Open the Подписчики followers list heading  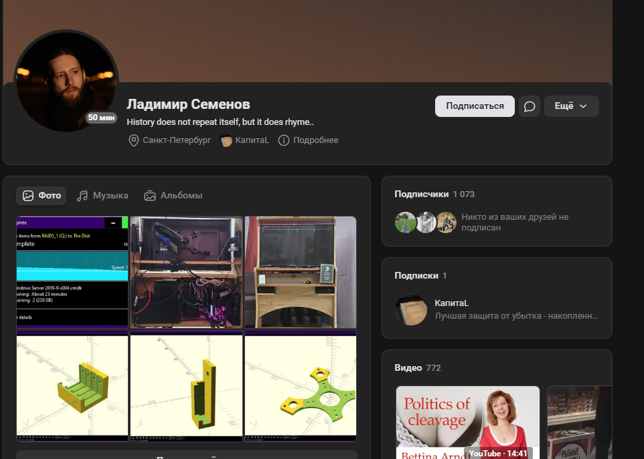coord(421,194)
